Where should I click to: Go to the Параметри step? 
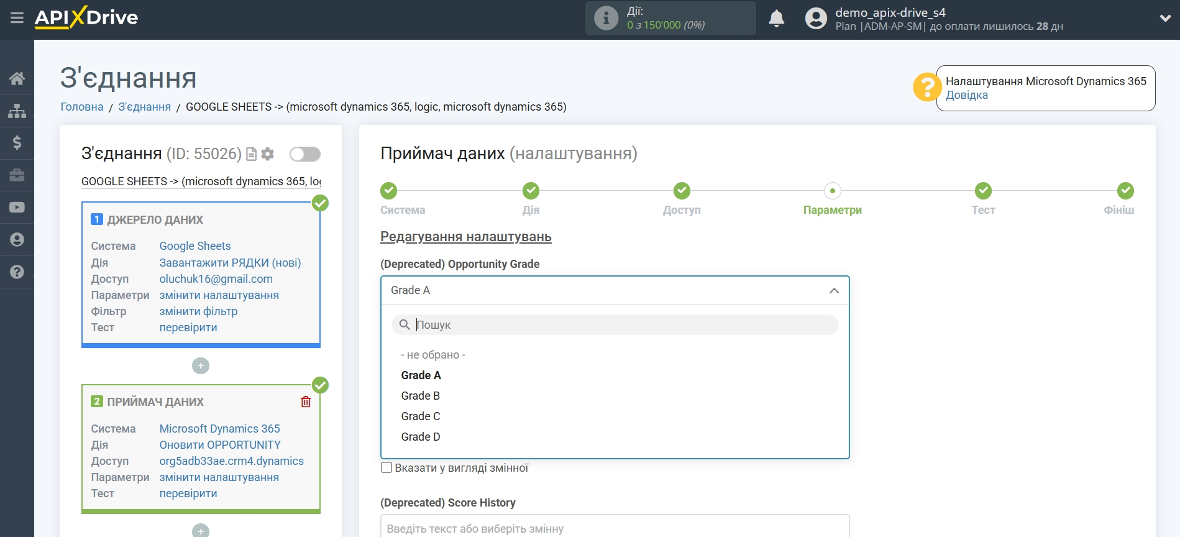click(x=833, y=200)
